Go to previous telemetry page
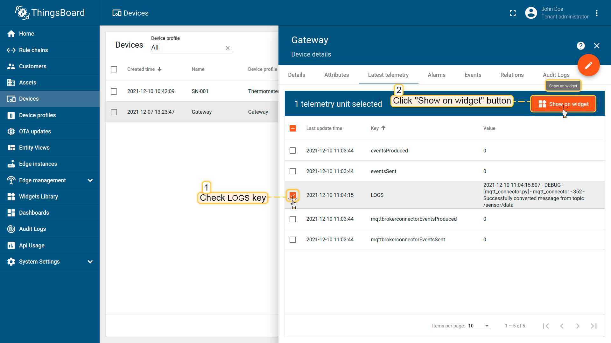The width and height of the screenshot is (611, 343). 562,326
